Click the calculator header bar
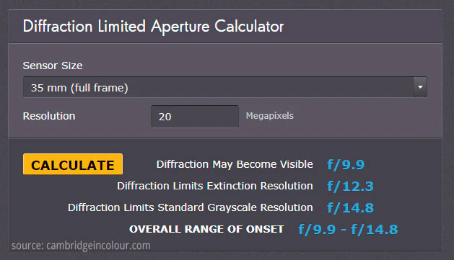The width and height of the screenshot is (454, 260). click(225, 27)
